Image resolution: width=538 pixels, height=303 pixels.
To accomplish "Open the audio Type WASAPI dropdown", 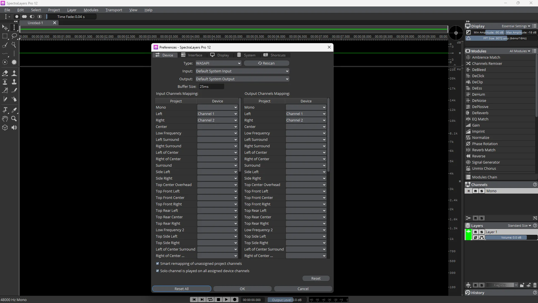I will coord(218,63).
